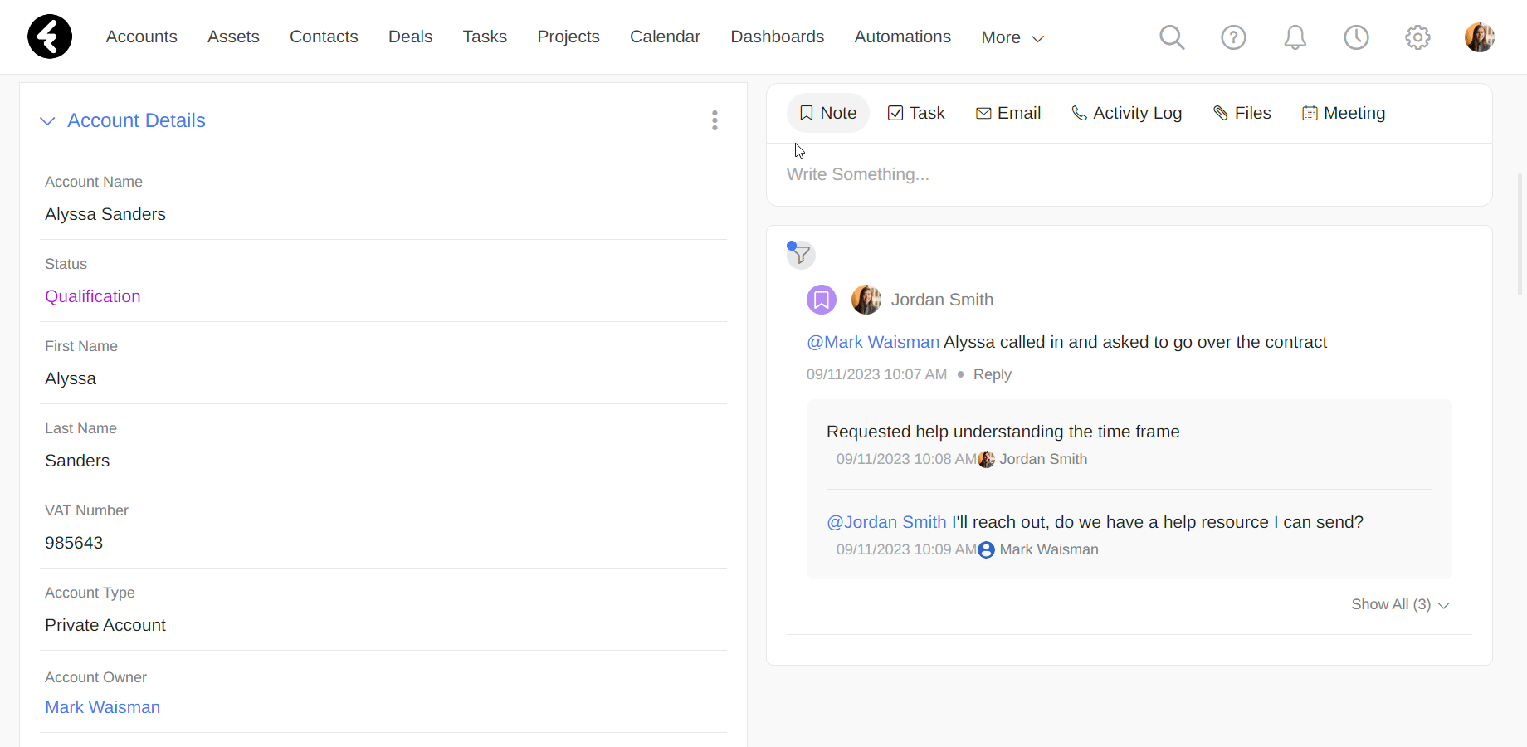Click the page vertical scrollbar
The height and width of the screenshot is (747, 1527).
1520,234
